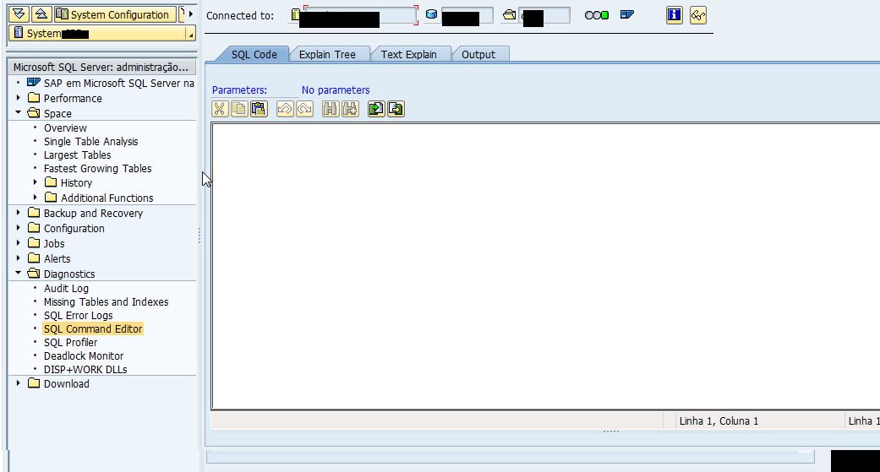Open Audit Log under Diagnostics
Viewport: 880px width, 472px height.
point(66,288)
